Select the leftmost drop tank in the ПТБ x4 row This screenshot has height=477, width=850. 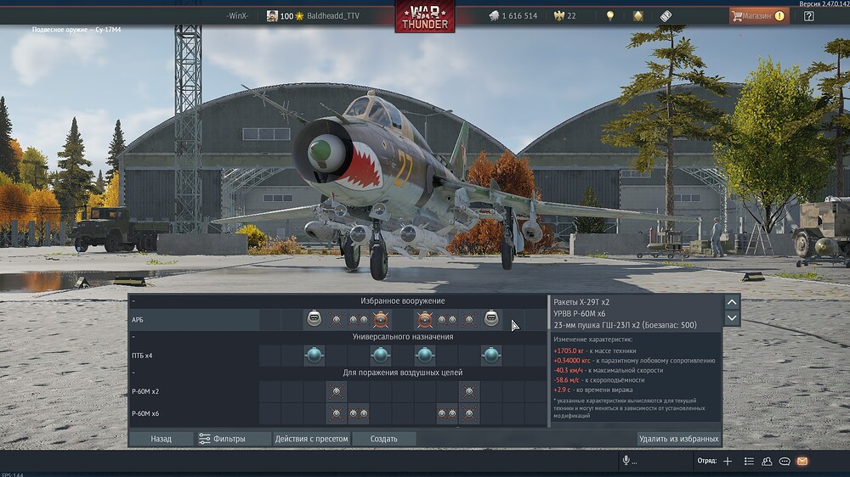click(x=314, y=355)
